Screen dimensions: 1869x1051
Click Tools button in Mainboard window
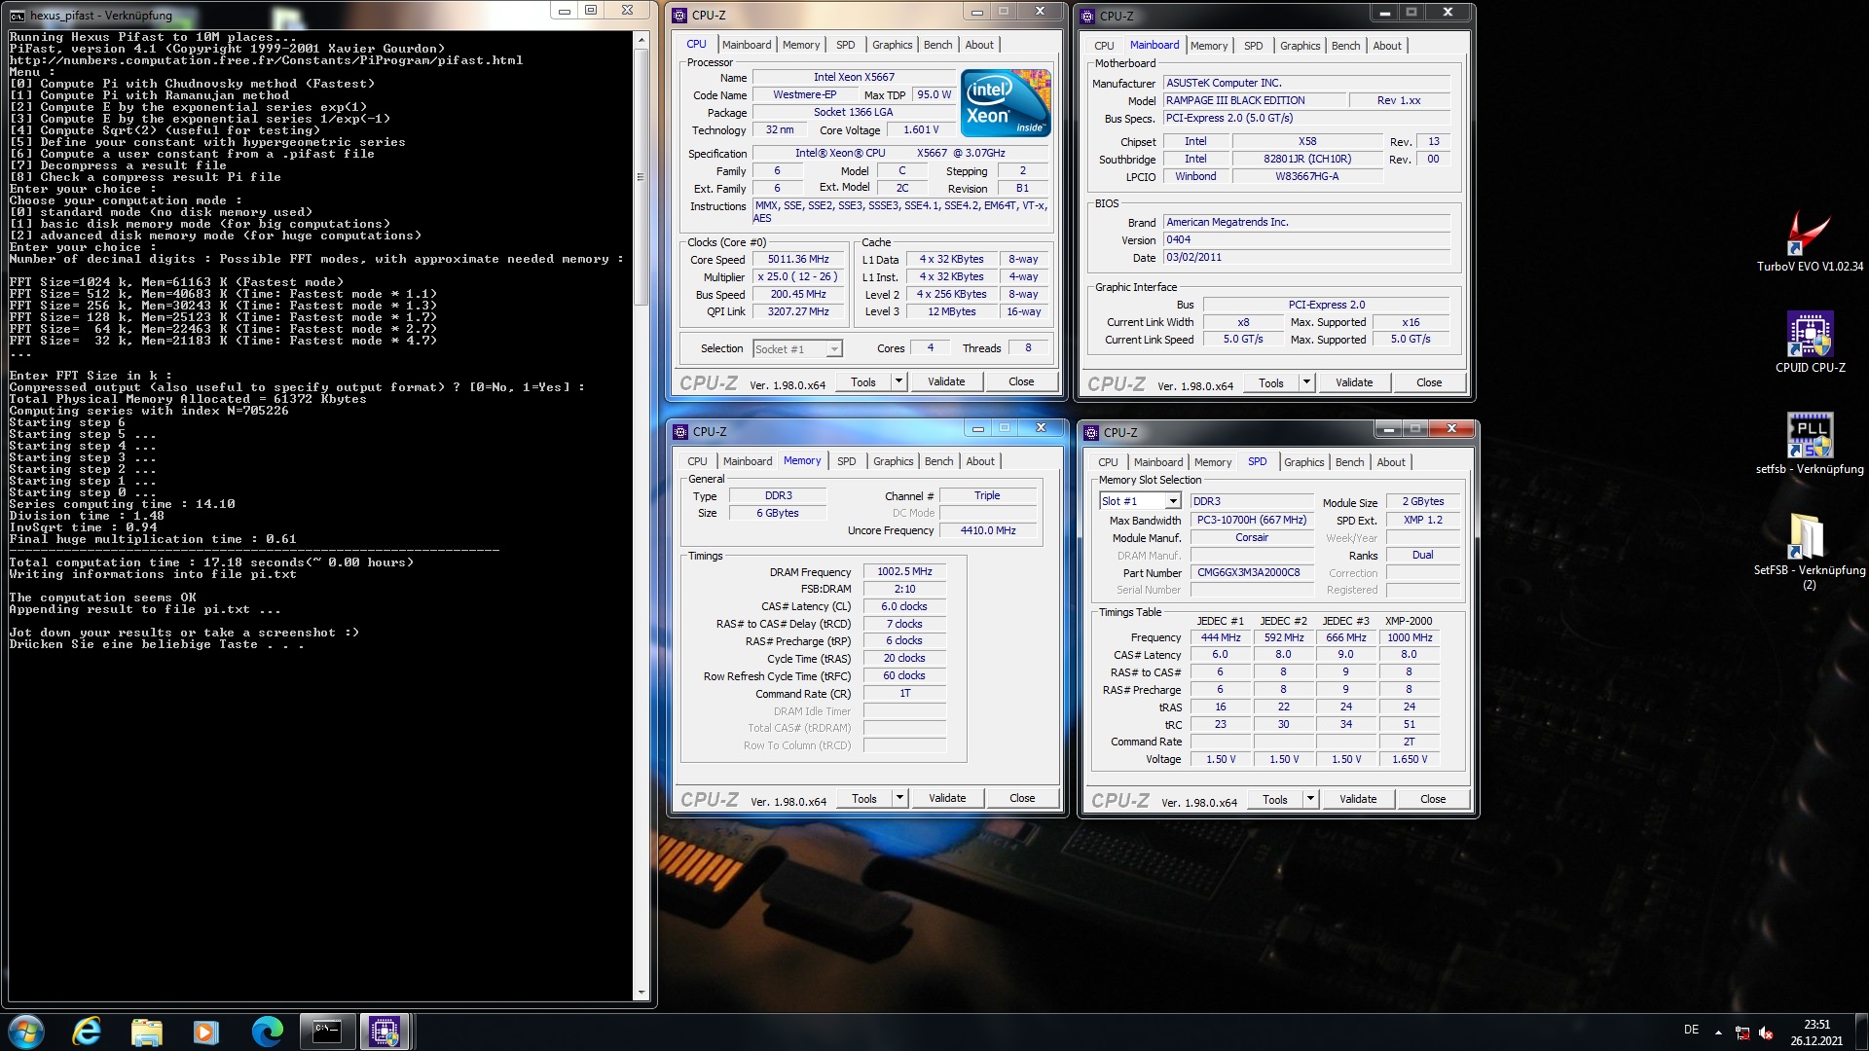point(1270,383)
